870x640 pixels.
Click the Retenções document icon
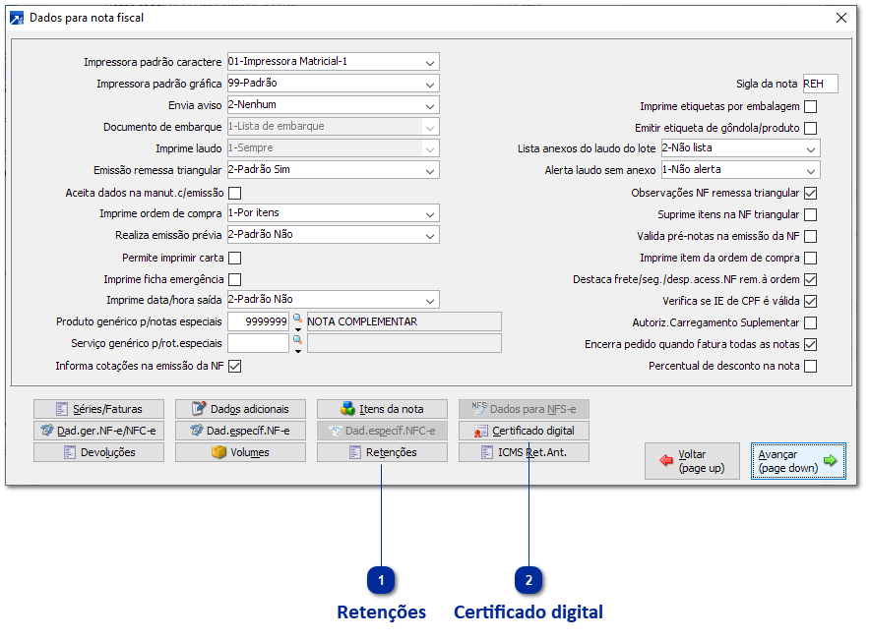point(355,452)
